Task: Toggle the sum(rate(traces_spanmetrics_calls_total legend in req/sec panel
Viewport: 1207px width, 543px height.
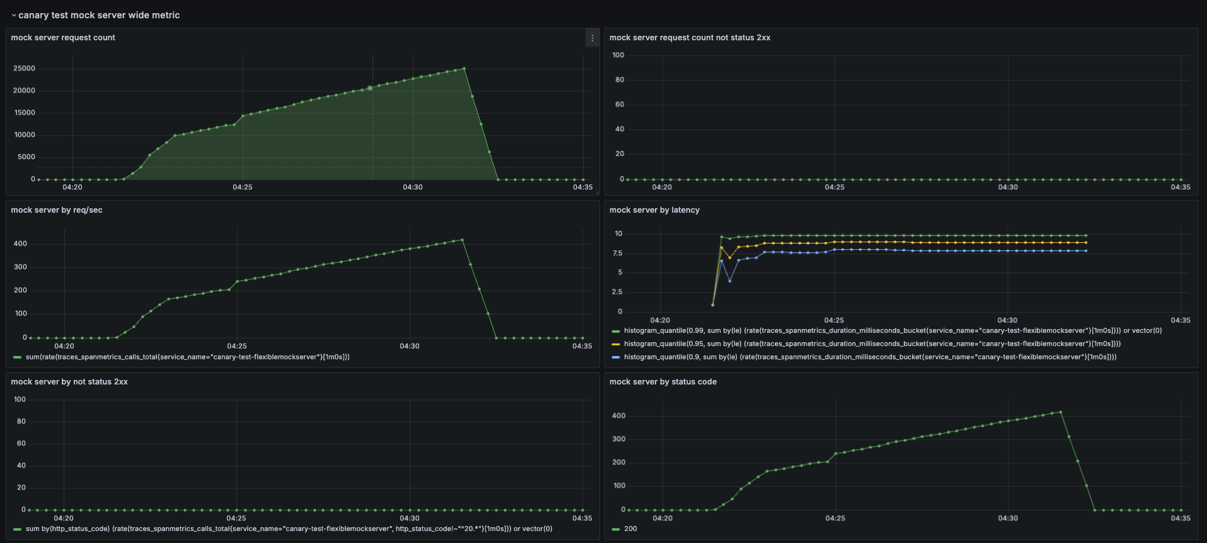Action: pyautogui.click(x=188, y=357)
